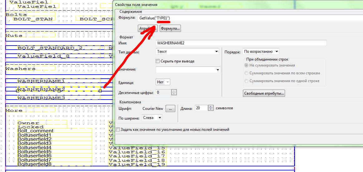The image size is (363, 172).
Task: Click the Имя field containing WASHERNAME2
Action: (x=241, y=43)
